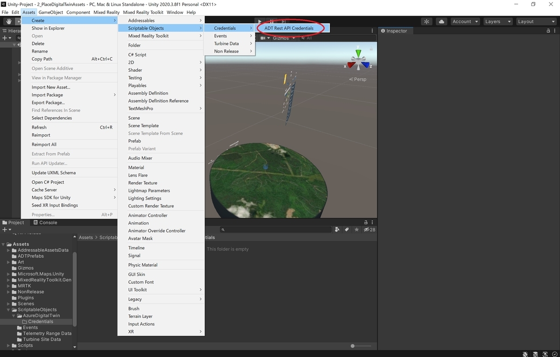
Task: Open the Help menu
Action: pyautogui.click(x=191, y=12)
